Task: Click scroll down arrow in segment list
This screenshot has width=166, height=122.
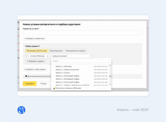Action: (x=110, y=84)
